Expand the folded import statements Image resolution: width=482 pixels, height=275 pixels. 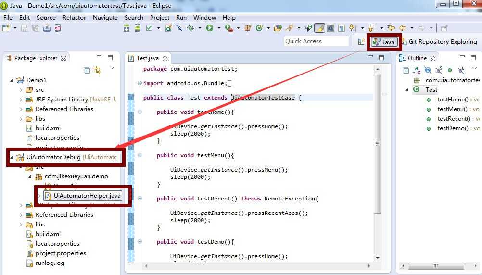[140, 83]
